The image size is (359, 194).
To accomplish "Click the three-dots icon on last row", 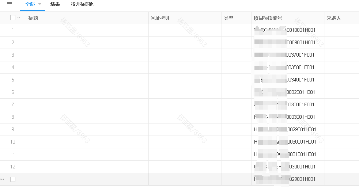I will coord(2,179).
